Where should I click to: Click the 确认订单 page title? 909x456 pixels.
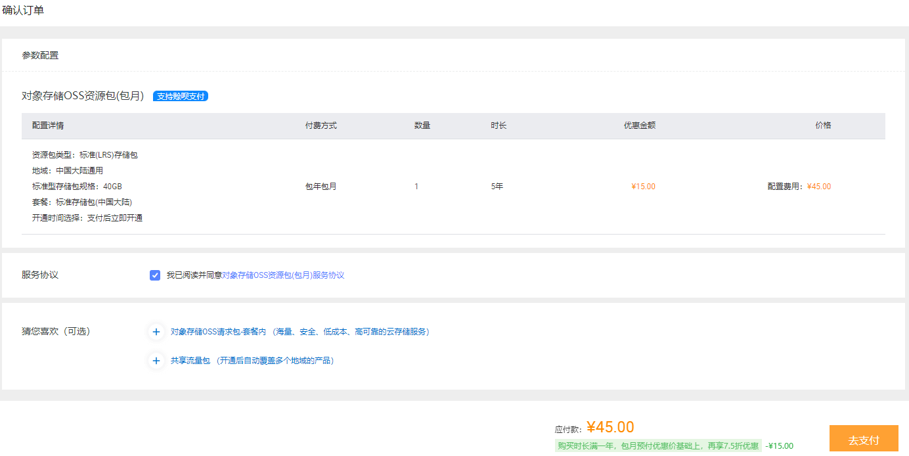point(23,11)
